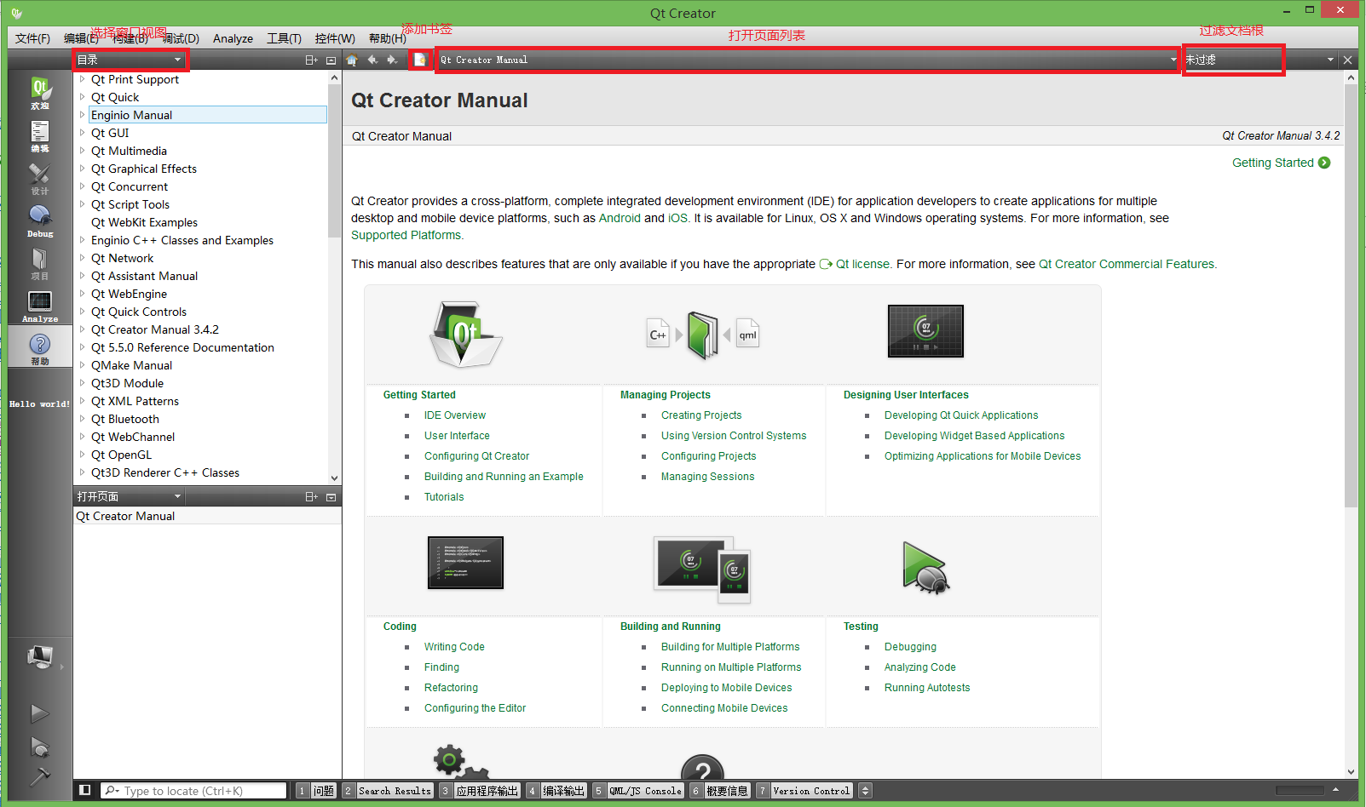This screenshot has height=807, width=1366.
Task: Open the Search Results pane
Action: click(x=388, y=791)
